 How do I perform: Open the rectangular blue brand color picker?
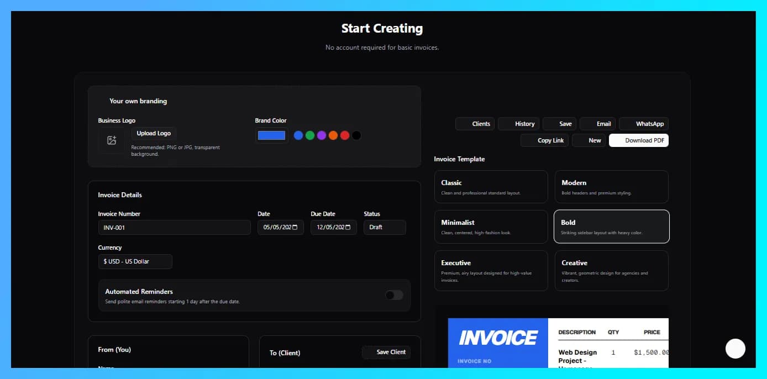tap(271, 135)
